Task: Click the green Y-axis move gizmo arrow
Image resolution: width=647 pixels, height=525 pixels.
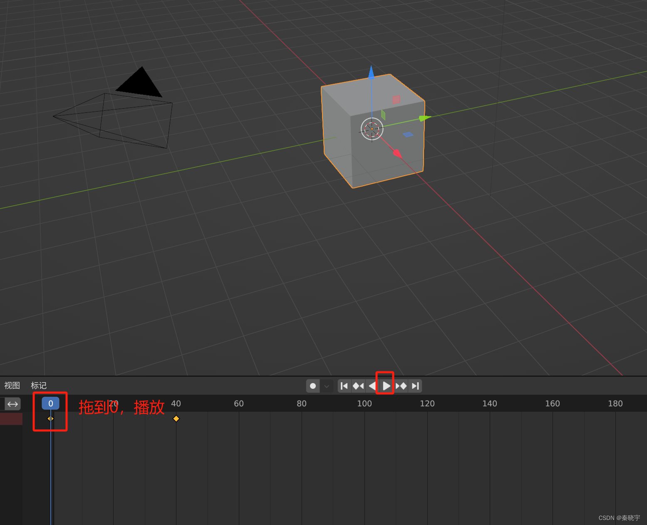Action: tap(425, 118)
